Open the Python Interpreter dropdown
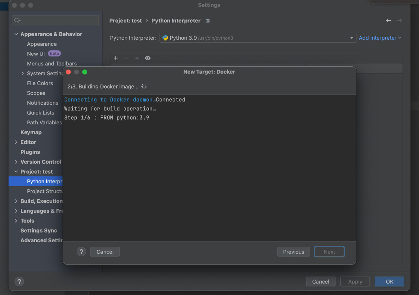The image size is (419, 295). (x=351, y=38)
